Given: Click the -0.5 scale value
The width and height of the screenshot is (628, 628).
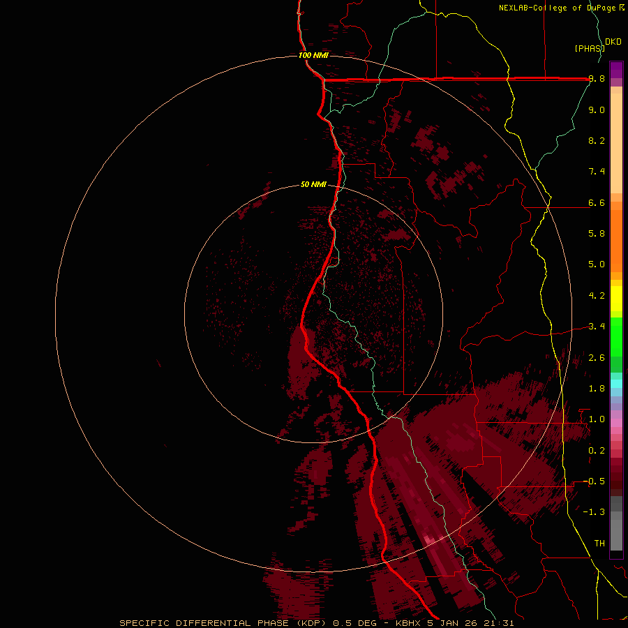Looking at the screenshot, I should pos(594,481).
